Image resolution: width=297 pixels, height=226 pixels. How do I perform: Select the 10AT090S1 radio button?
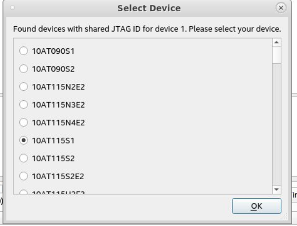click(x=22, y=51)
